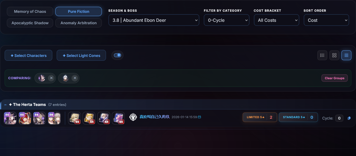Open the Select Characters picker
356x156 pixels.
(28, 55)
